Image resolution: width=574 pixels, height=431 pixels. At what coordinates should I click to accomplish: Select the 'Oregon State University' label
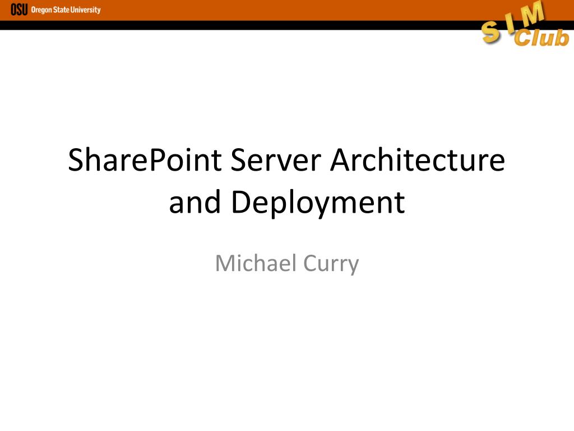pyautogui.click(x=67, y=9)
